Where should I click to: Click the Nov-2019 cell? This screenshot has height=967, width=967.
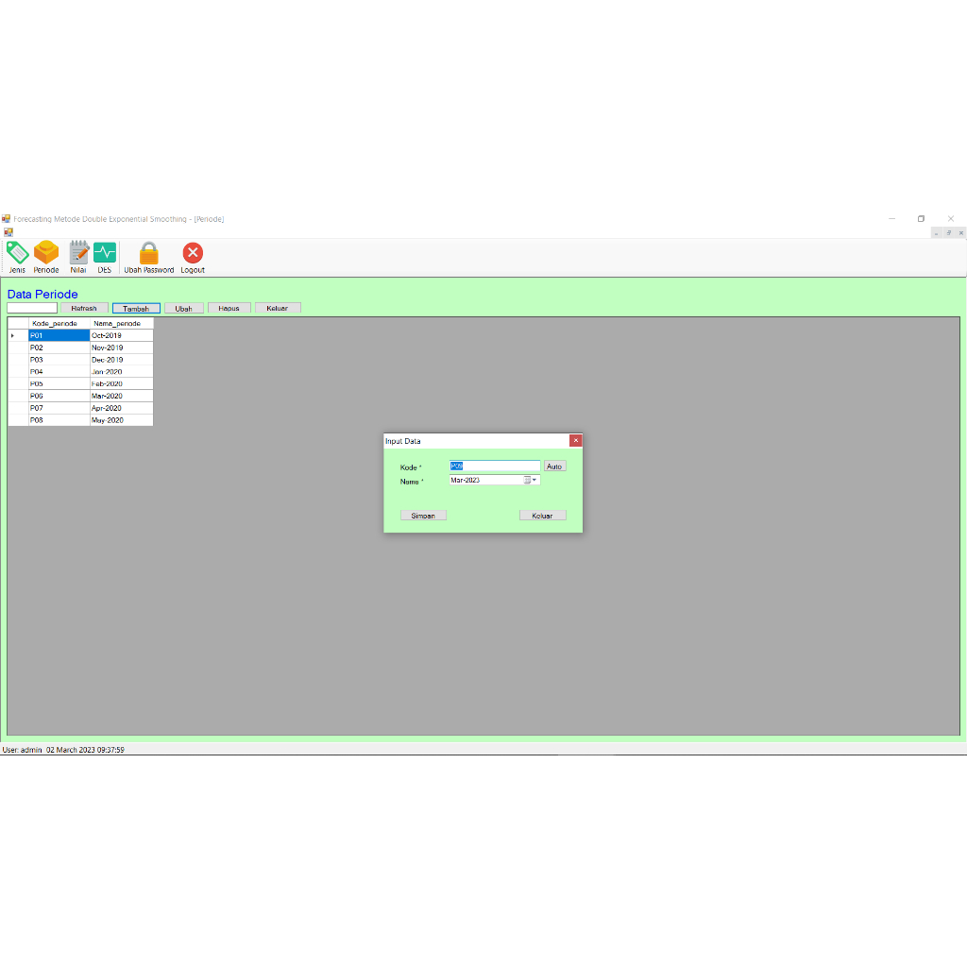121,348
